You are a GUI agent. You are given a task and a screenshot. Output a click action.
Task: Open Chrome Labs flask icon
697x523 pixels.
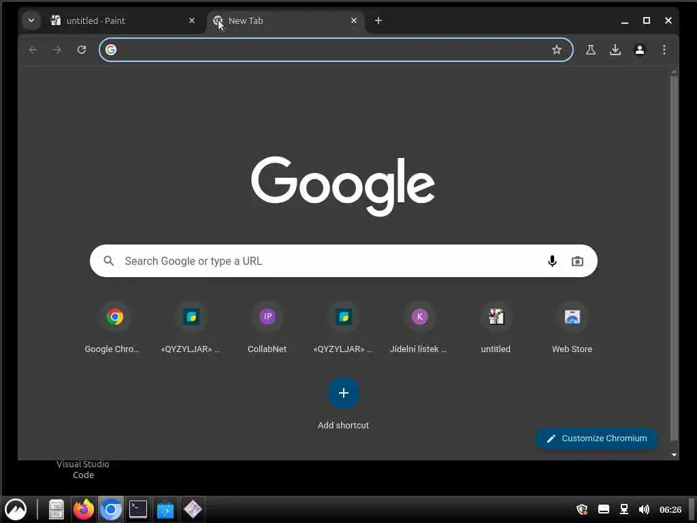(x=590, y=50)
